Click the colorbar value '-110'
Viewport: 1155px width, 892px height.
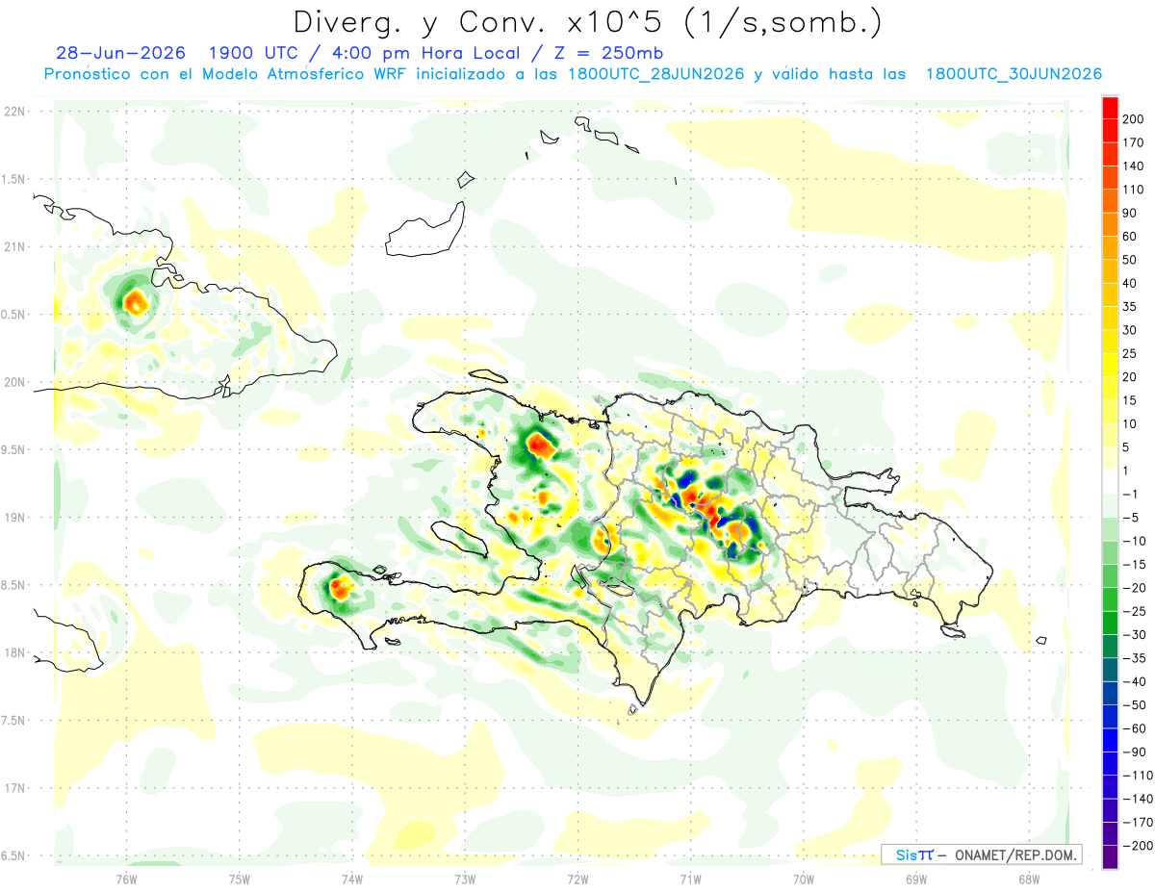click(x=1137, y=776)
